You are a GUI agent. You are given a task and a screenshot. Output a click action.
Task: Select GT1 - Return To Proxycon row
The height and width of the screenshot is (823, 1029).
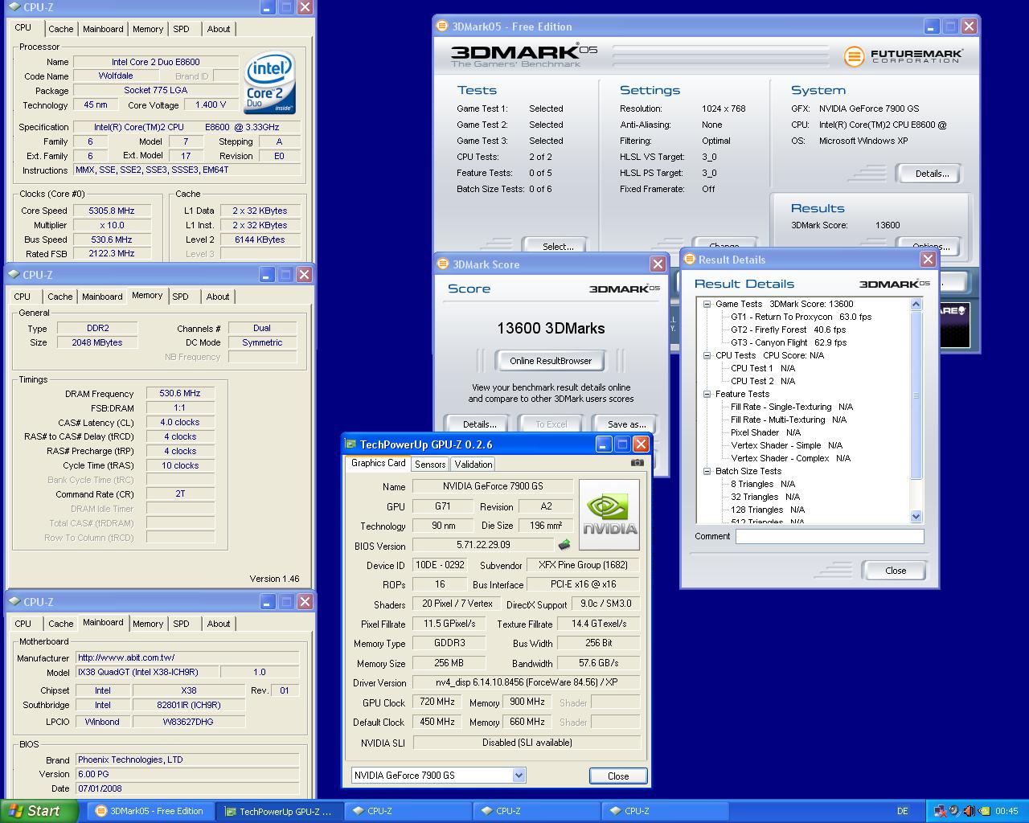coord(801,317)
